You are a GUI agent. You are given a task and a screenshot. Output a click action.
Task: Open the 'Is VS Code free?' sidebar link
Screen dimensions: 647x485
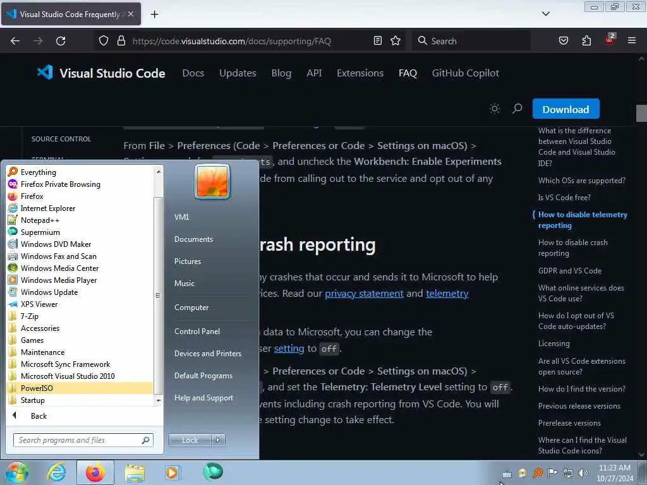pyautogui.click(x=564, y=198)
